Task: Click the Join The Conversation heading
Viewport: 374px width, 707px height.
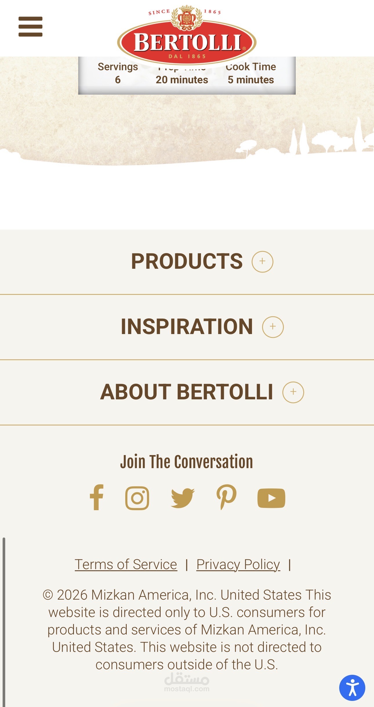Action: 187,462
